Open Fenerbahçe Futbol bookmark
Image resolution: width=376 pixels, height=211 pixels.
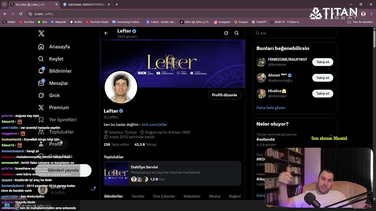point(126,22)
